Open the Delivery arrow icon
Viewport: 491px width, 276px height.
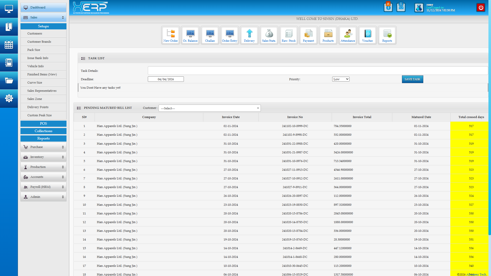tap(249, 35)
